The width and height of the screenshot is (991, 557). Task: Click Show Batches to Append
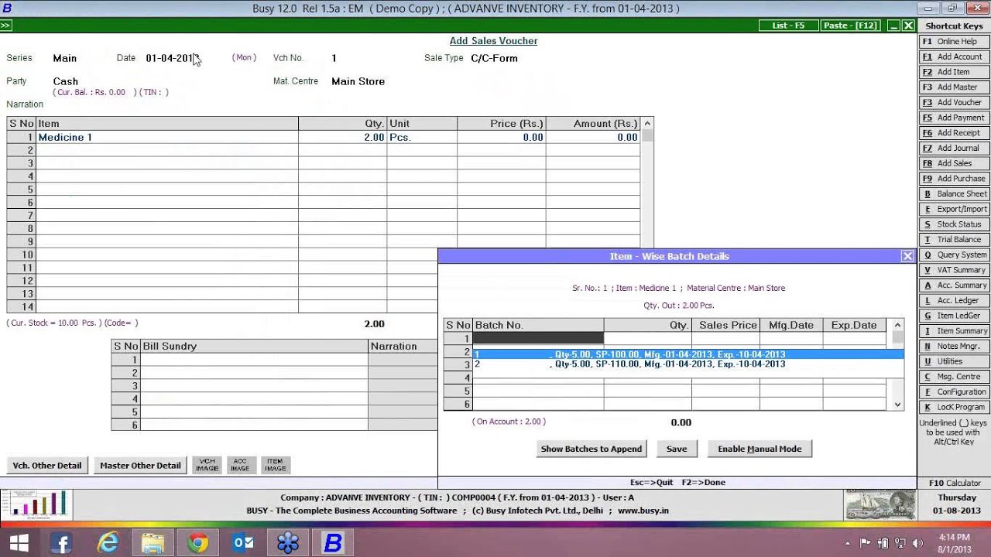(592, 449)
